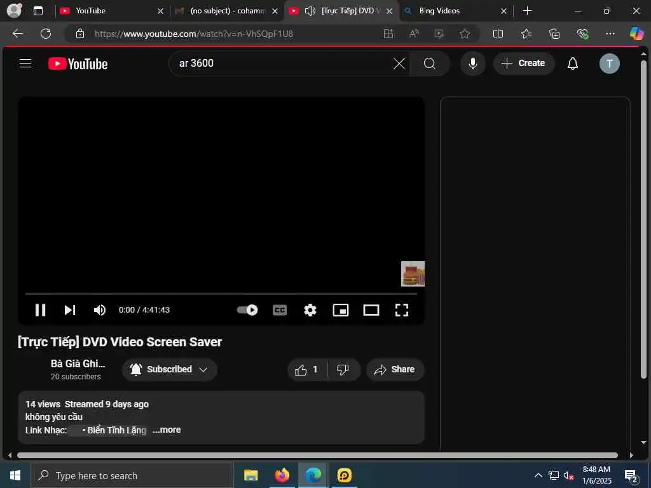Open the apps icon in address bar
Screen dimensions: 651x488
click(388, 34)
